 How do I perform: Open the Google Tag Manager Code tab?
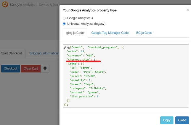click(x=110, y=33)
